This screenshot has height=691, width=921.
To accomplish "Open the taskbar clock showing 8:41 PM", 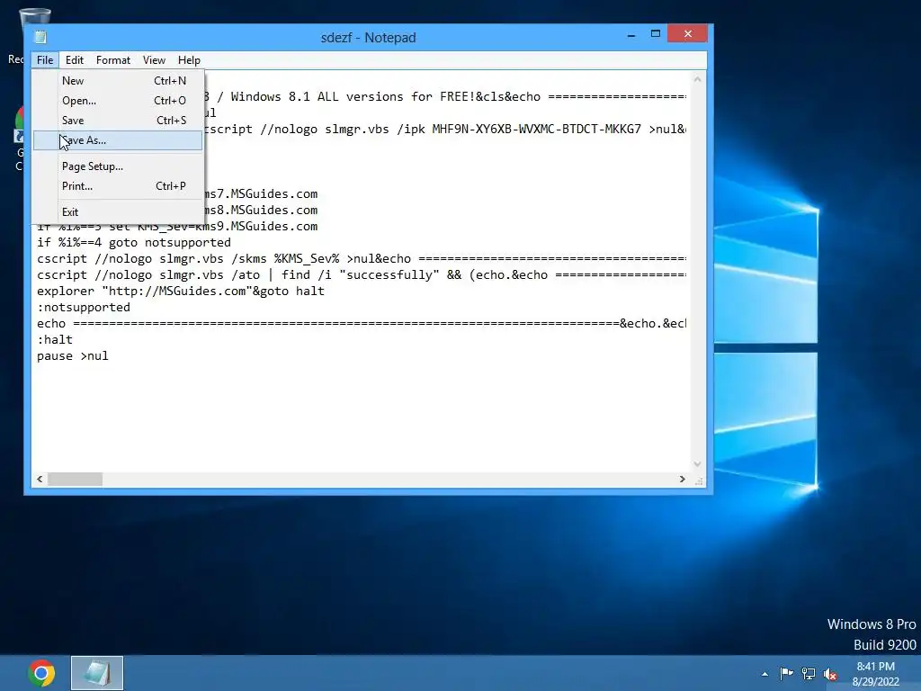I will (875, 674).
